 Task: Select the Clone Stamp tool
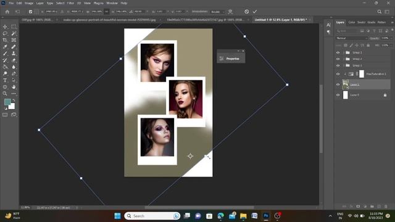coord(14,54)
